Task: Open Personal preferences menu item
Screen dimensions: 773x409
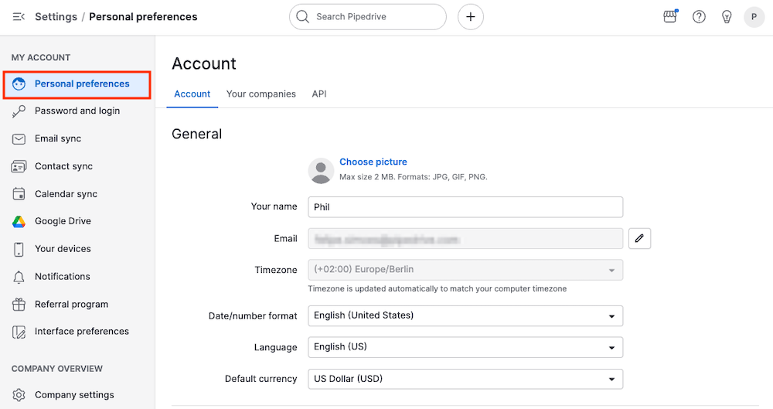Action: point(77,84)
